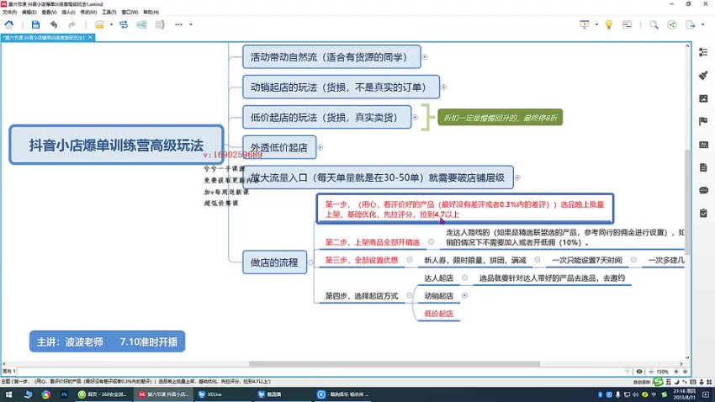Open the 文件(F) menu
715x402 pixels.
(x=8, y=13)
